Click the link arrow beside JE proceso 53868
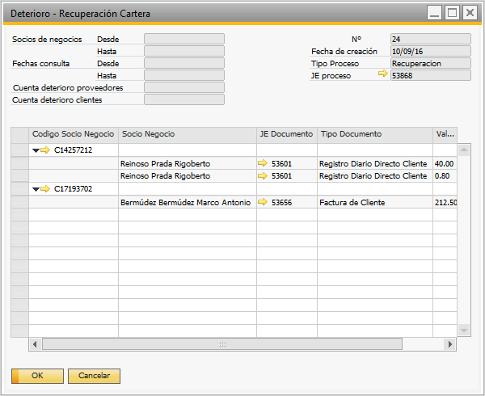Image resolution: width=485 pixels, height=396 pixels. [382, 75]
